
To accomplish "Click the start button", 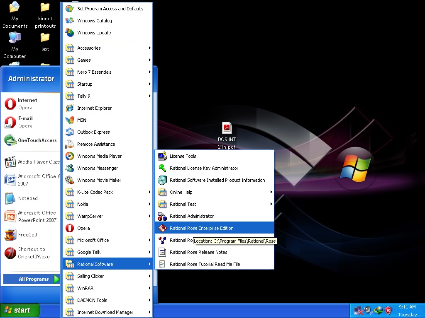I will click(20, 310).
